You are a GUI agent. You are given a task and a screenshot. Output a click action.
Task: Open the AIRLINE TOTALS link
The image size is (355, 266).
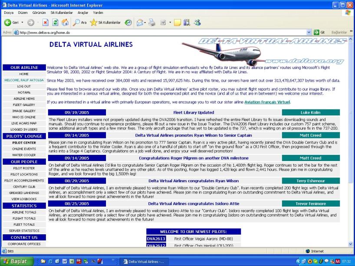click(x=24, y=212)
